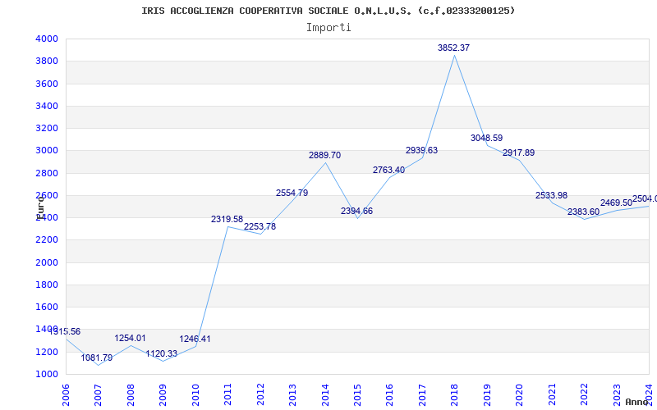Select the 1120.33 data label
Viewport: 657px width, 410px height.
(x=161, y=354)
